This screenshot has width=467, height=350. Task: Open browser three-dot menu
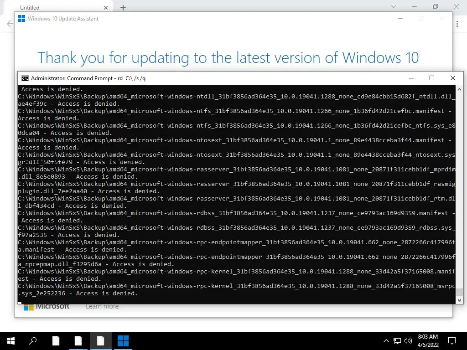pyautogui.click(x=457, y=24)
